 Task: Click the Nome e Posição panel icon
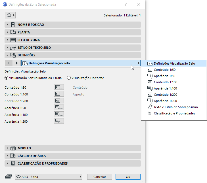13,25
